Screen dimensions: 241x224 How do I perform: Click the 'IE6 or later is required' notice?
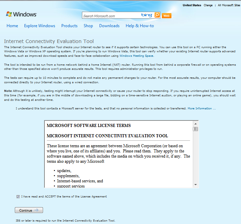(65, 221)
